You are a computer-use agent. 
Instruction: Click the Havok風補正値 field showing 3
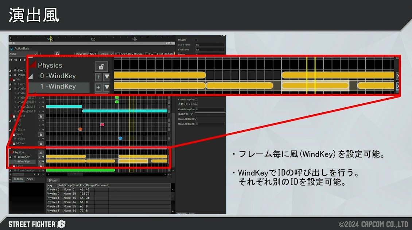[x=210, y=124]
